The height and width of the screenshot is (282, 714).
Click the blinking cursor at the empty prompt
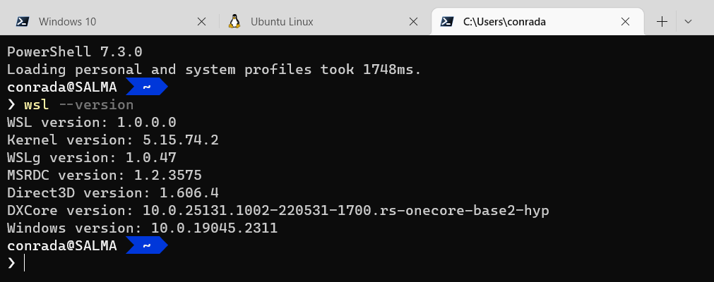click(25, 263)
